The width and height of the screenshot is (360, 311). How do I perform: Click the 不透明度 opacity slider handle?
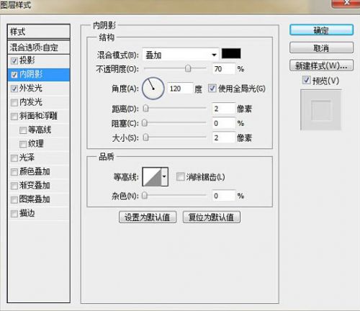[188, 68]
